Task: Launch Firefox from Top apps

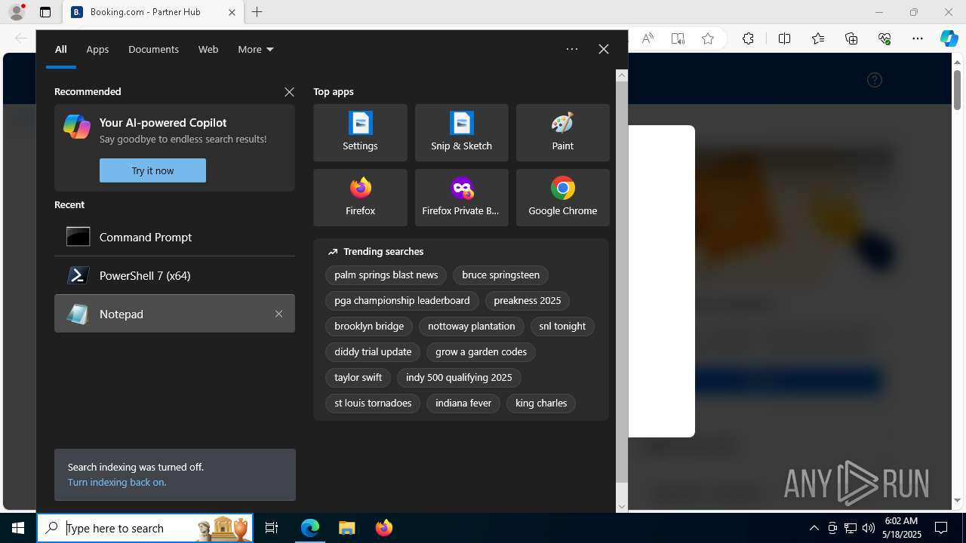Action: (x=360, y=198)
